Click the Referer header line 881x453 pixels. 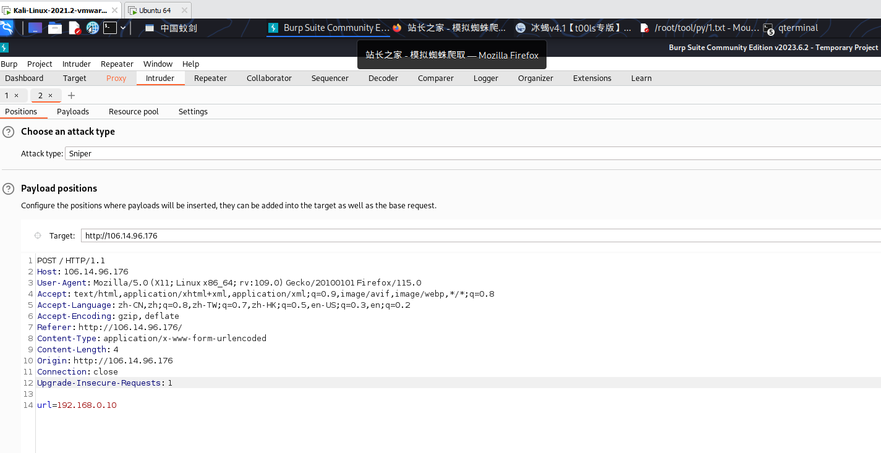109,328
